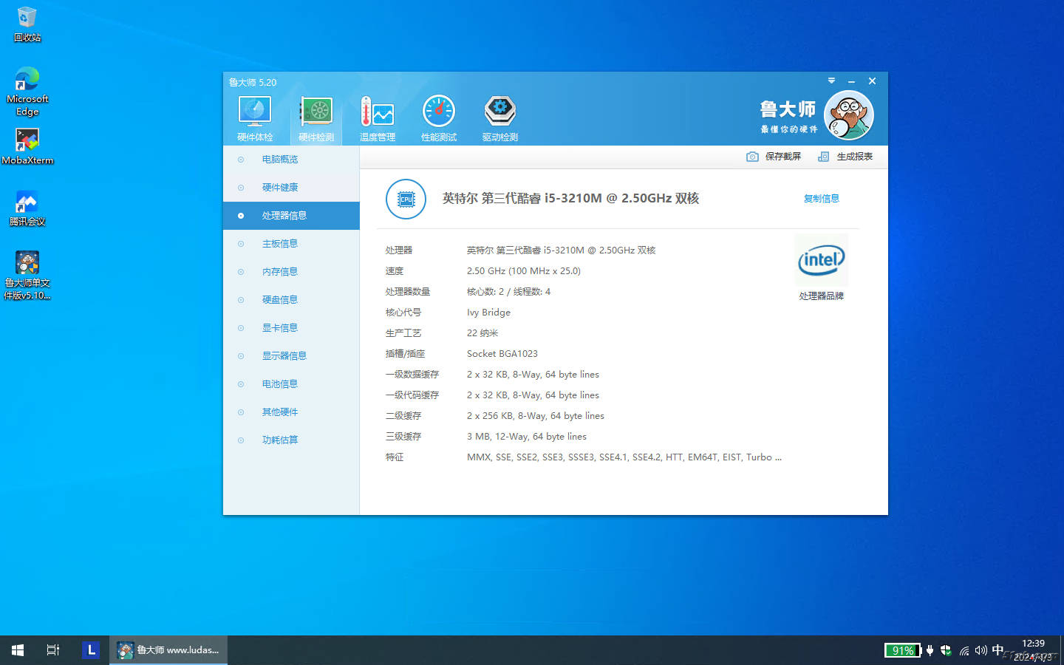Click the 3 MB, 12-Way L3 cache value
1064x665 pixels.
(x=527, y=437)
